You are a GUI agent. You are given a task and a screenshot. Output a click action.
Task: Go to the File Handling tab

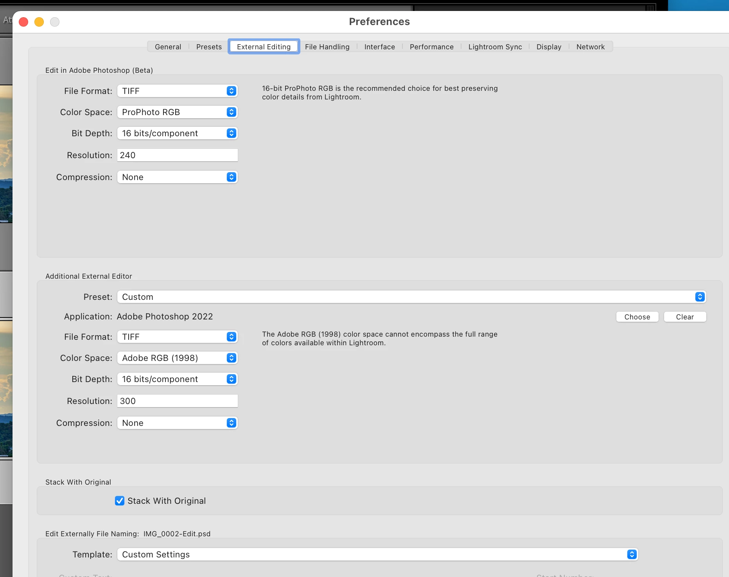click(327, 47)
